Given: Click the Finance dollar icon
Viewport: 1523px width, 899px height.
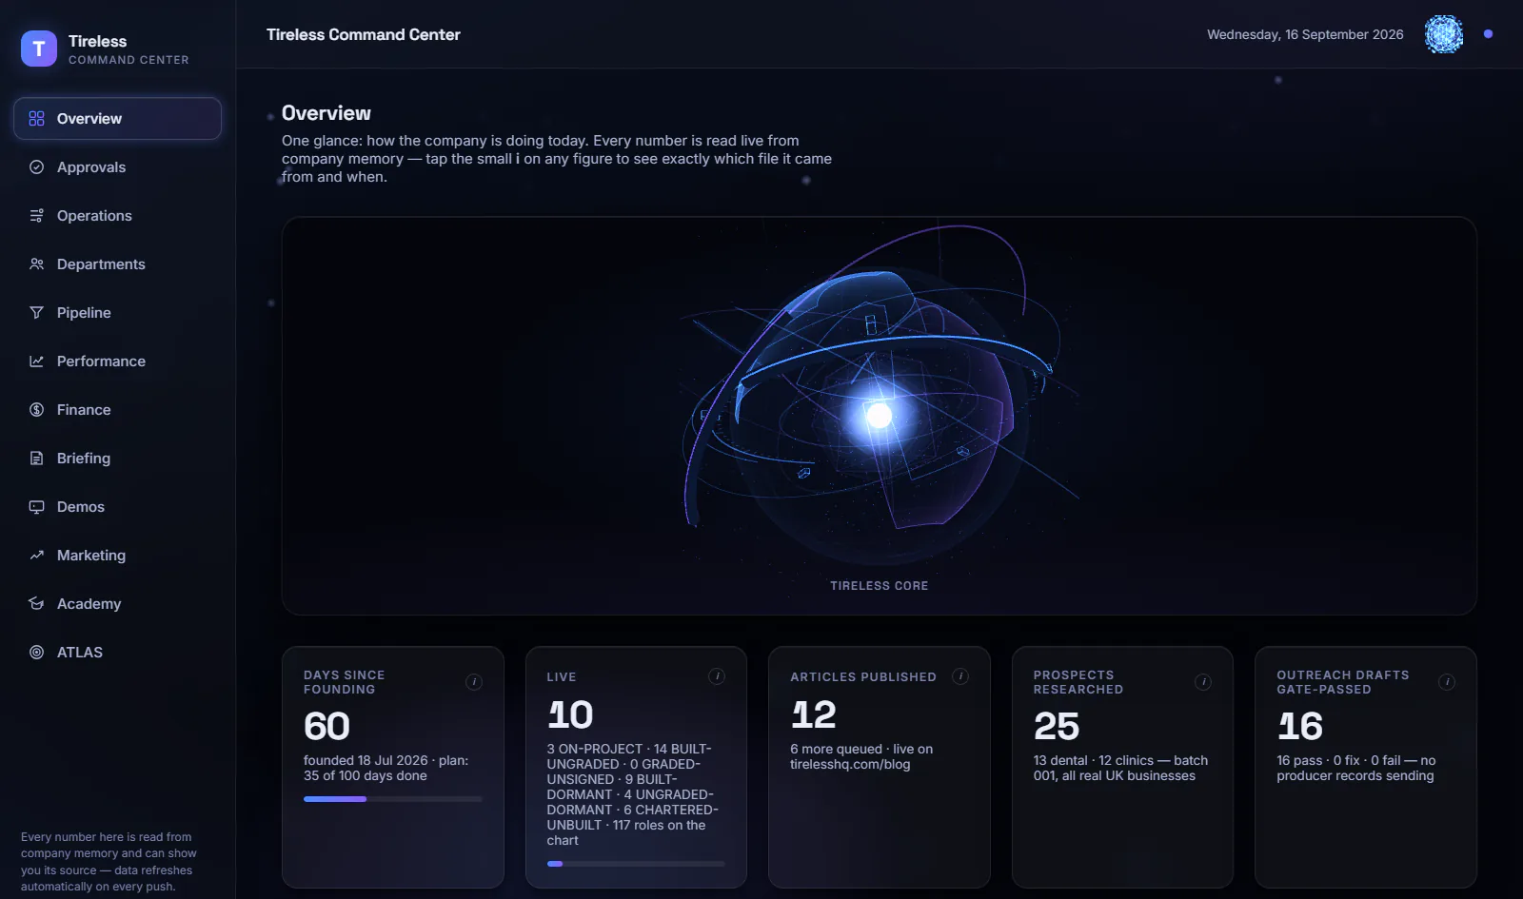Looking at the screenshot, I should [37, 410].
